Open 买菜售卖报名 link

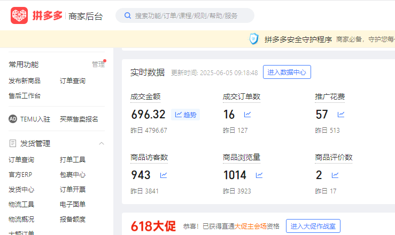pyautogui.click(x=79, y=119)
